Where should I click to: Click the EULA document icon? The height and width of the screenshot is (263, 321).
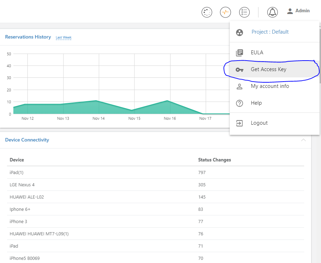pos(240,53)
